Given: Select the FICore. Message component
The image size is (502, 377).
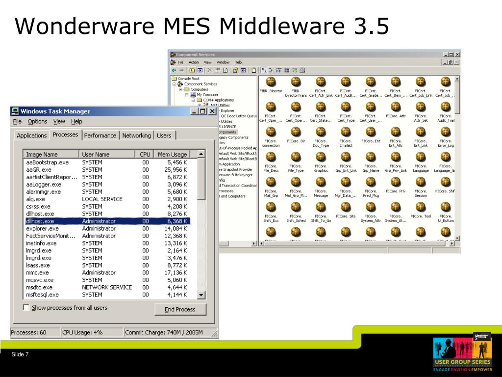Looking at the screenshot, I should [x=321, y=187].
